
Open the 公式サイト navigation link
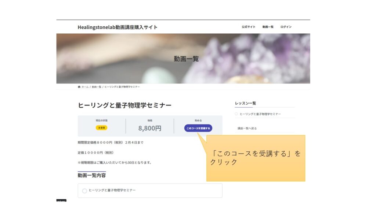pyautogui.click(x=249, y=26)
